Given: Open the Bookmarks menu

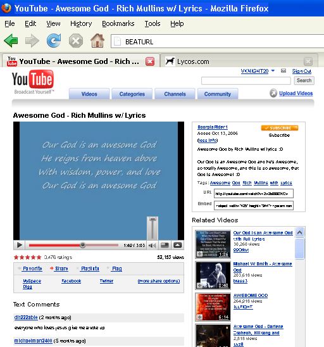Looking at the screenshot, I should point(118,23).
